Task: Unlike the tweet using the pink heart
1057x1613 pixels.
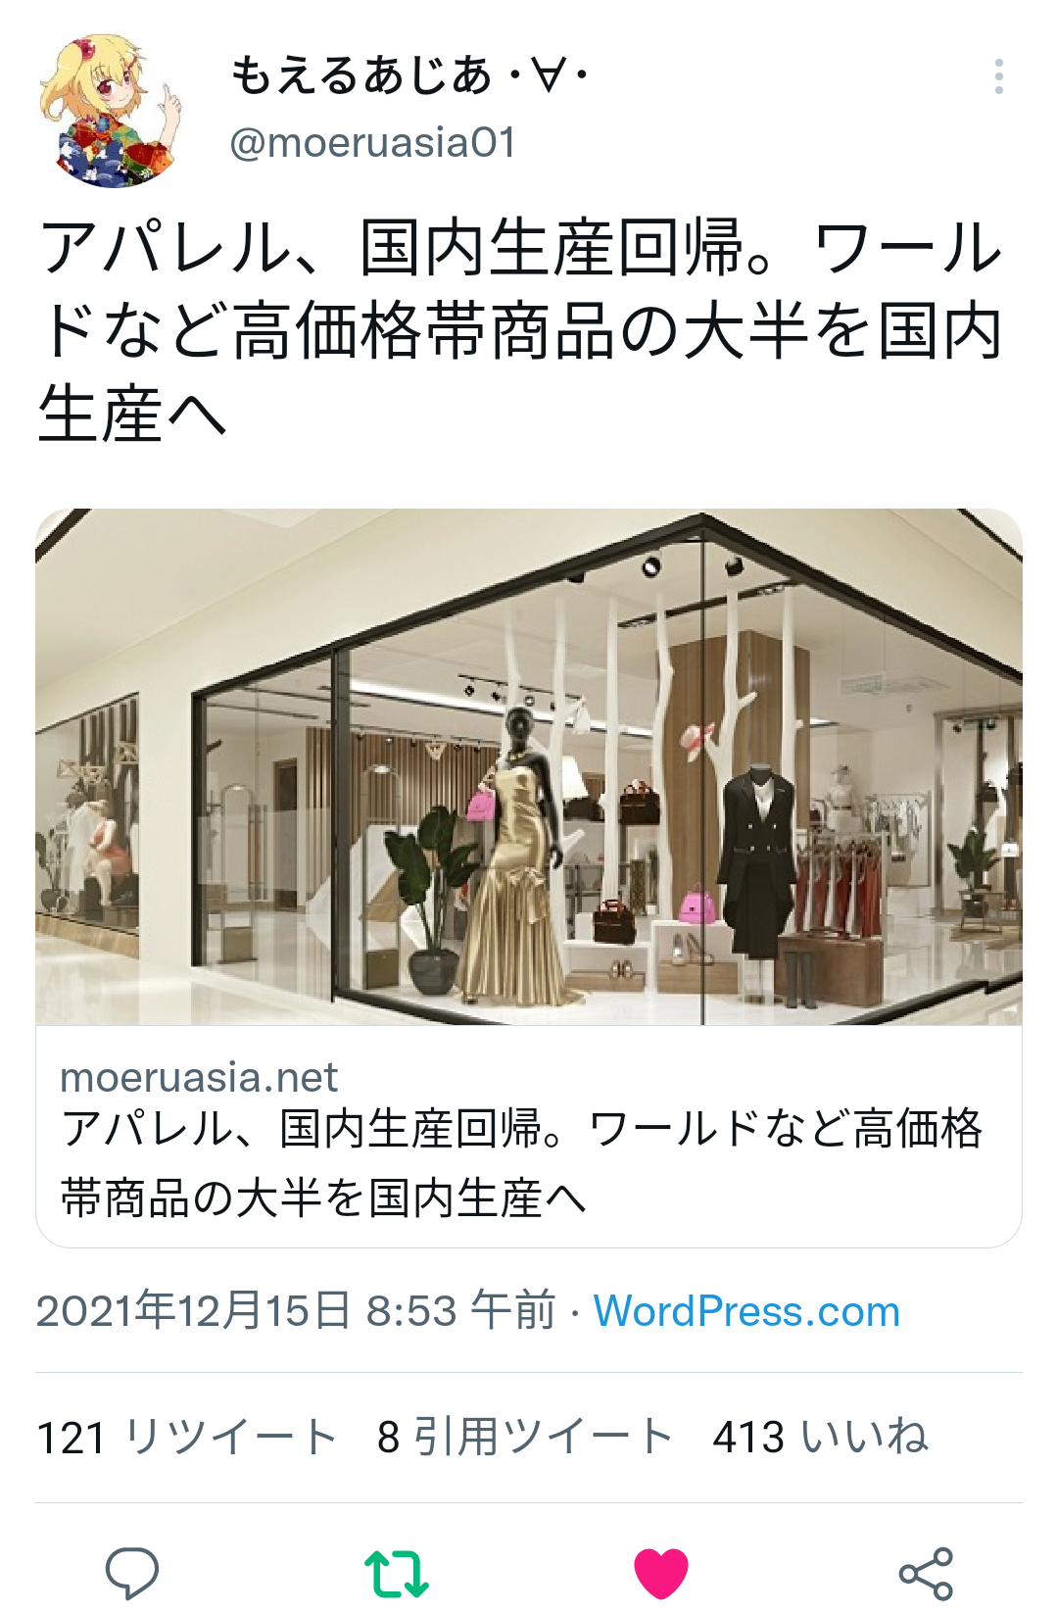Action: click(x=661, y=1573)
